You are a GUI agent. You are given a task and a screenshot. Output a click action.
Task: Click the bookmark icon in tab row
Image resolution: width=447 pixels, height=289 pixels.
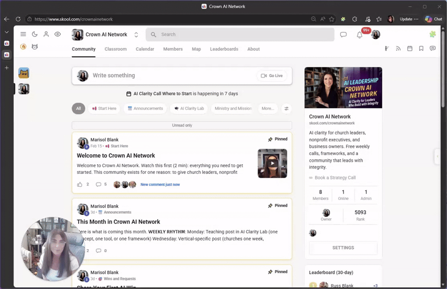421,48
